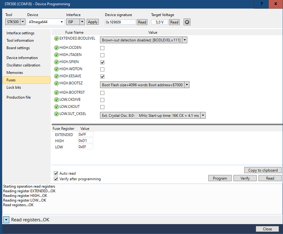Open the BOOTSZ boot flash size dropdown
This screenshot has width=283, height=234.
point(145,85)
